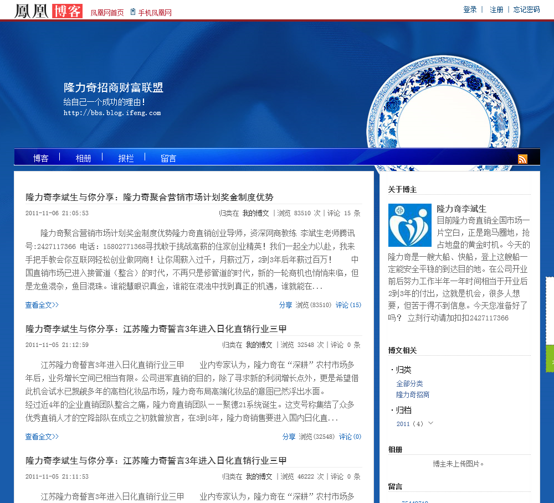Click the 注册 link

[x=496, y=9]
